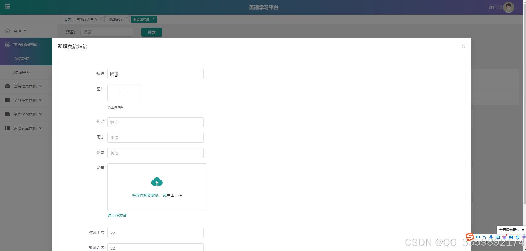
Task: Close the 开启搜狗智写 popup
Action: click(523, 230)
